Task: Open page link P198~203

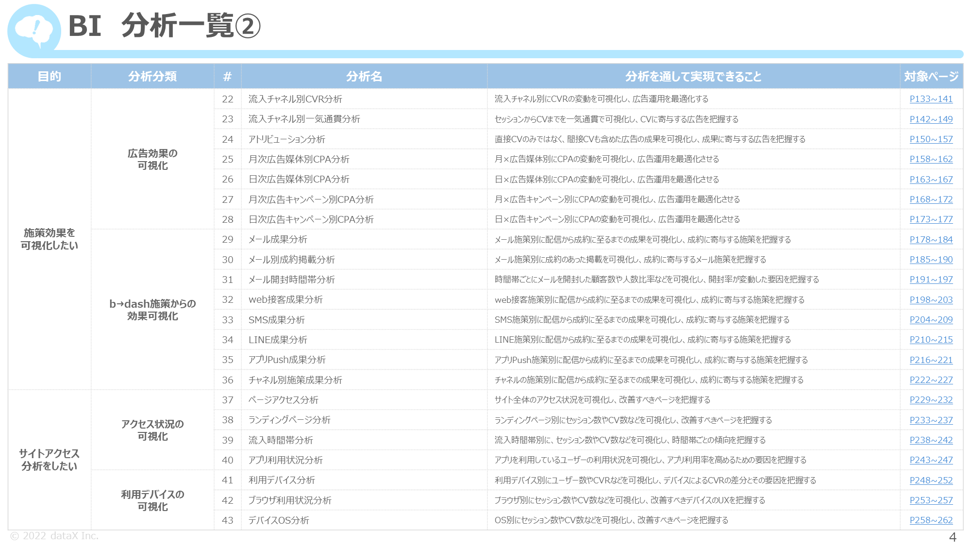Action: coord(931,299)
